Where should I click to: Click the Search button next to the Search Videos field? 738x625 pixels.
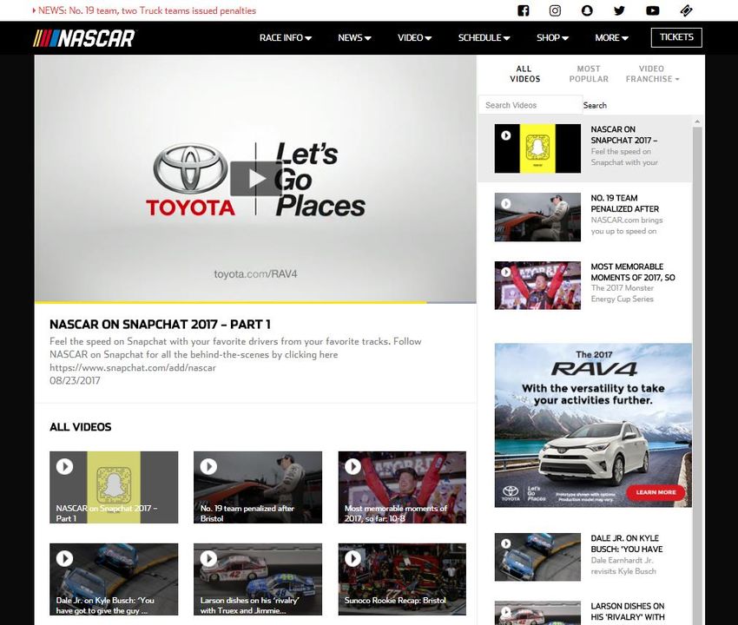click(x=595, y=105)
